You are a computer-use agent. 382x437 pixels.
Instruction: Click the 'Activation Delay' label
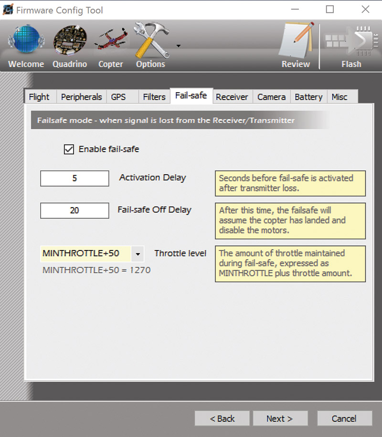click(x=153, y=178)
